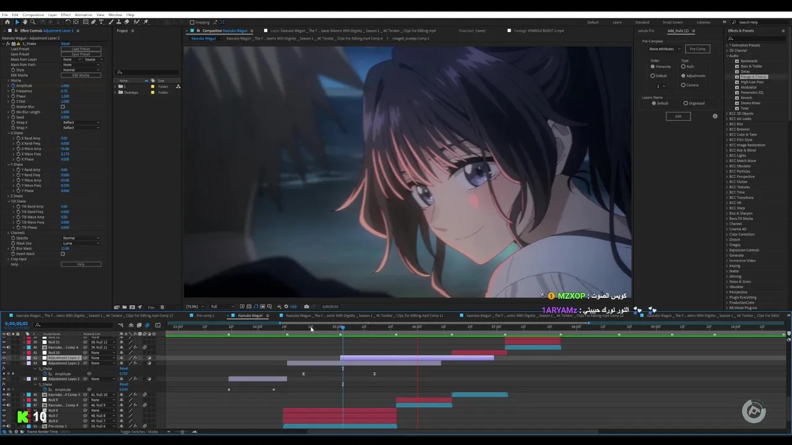The width and height of the screenshot is (792, 445).
Task: Expand the BCC Blur effects category
Action: 728,124
